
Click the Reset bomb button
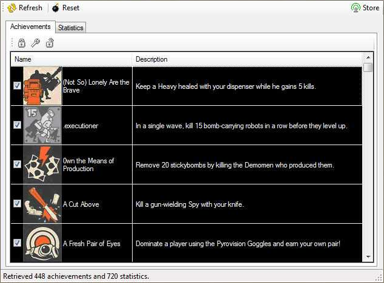point(65,8)
